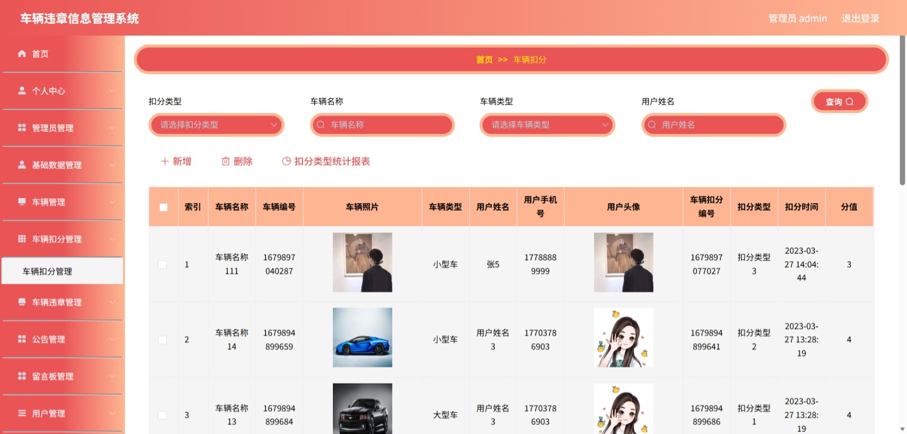The height and width of the screenshot is (434, 907).
Task: Expand the 公告管理 menu chevron
Action: coord(112,339)
